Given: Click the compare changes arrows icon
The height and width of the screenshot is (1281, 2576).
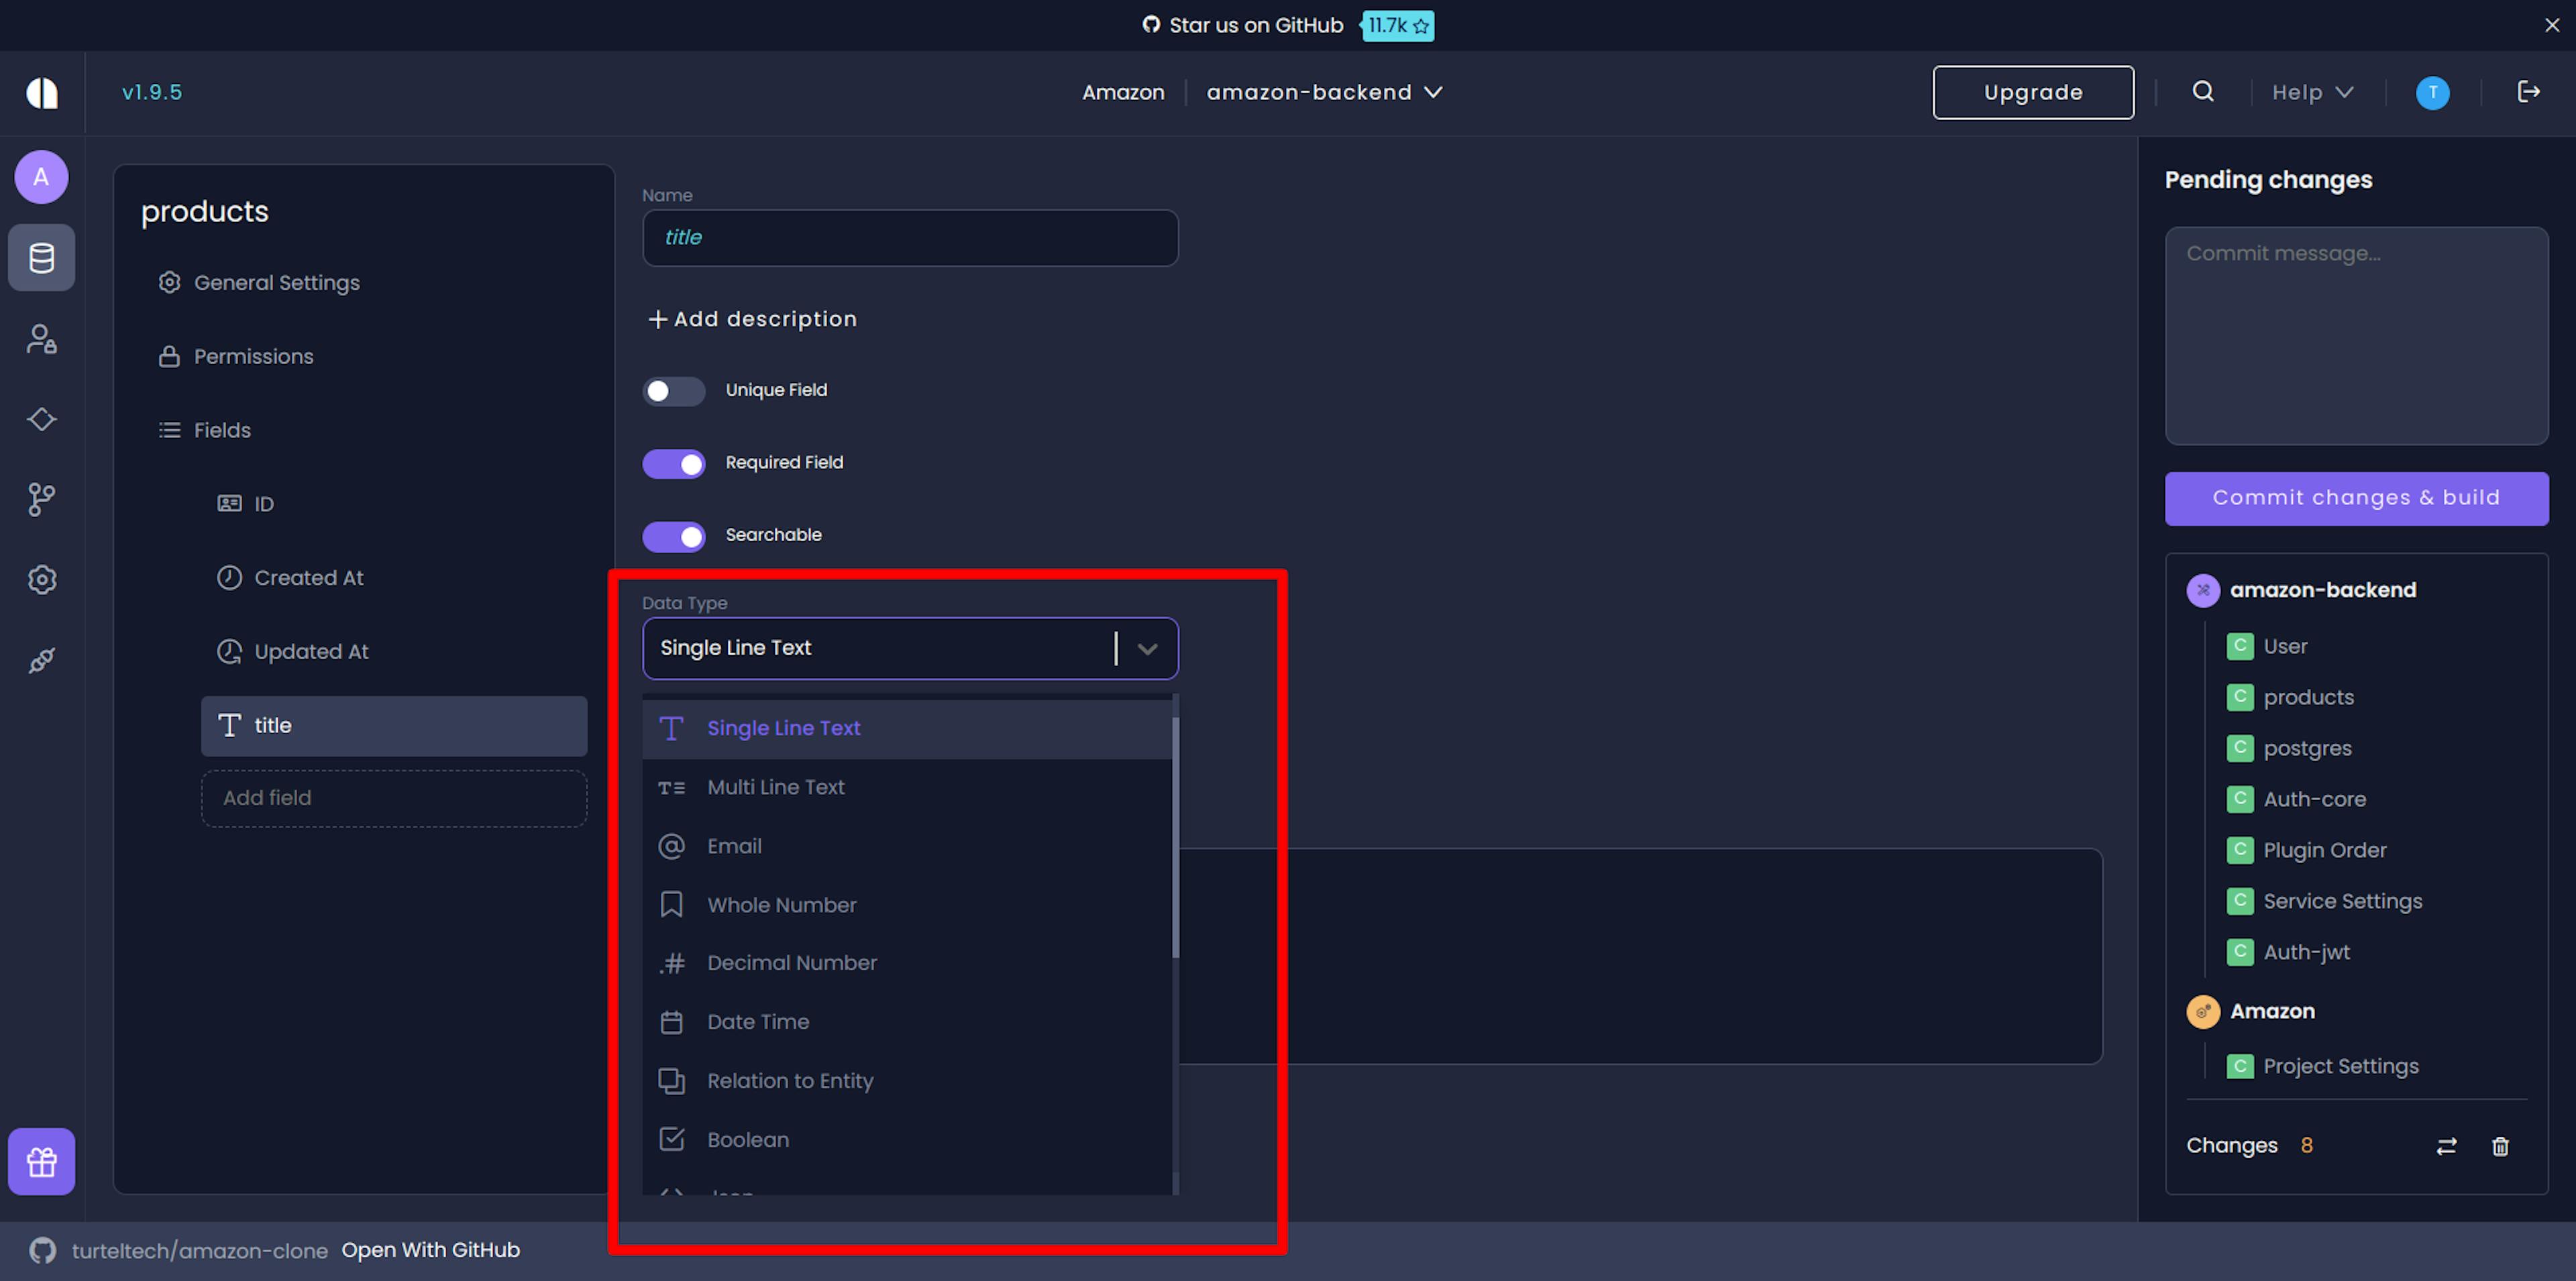Looking at the screenshot, I should (2446, 1146).
